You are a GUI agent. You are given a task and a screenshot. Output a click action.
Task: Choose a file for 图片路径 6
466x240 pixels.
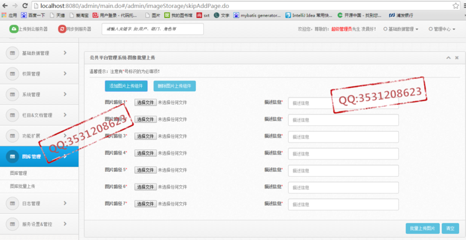coord(145,187)
